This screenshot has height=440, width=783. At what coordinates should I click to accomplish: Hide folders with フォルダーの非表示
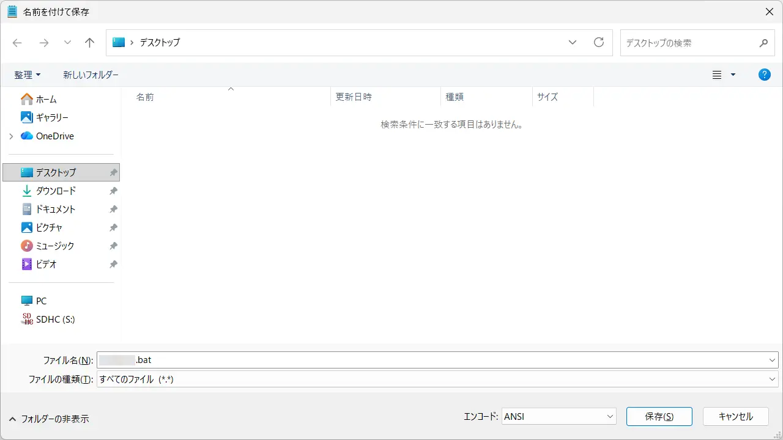(49, 419)
